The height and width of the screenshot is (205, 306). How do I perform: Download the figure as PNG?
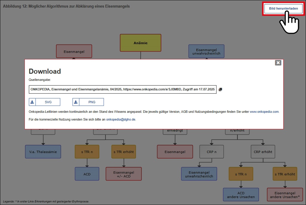(92, 102)
